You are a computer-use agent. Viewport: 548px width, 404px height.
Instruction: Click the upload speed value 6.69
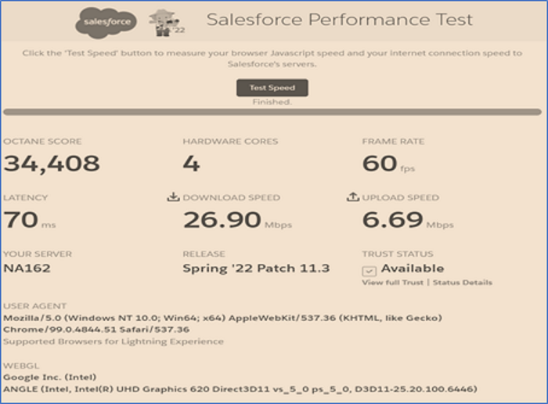coord(392,220)
